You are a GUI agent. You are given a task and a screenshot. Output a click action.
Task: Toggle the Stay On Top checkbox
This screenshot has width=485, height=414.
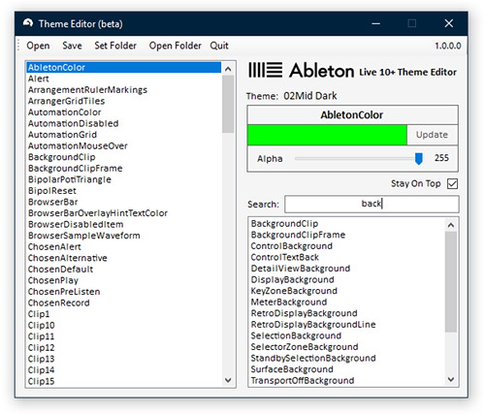452,184
